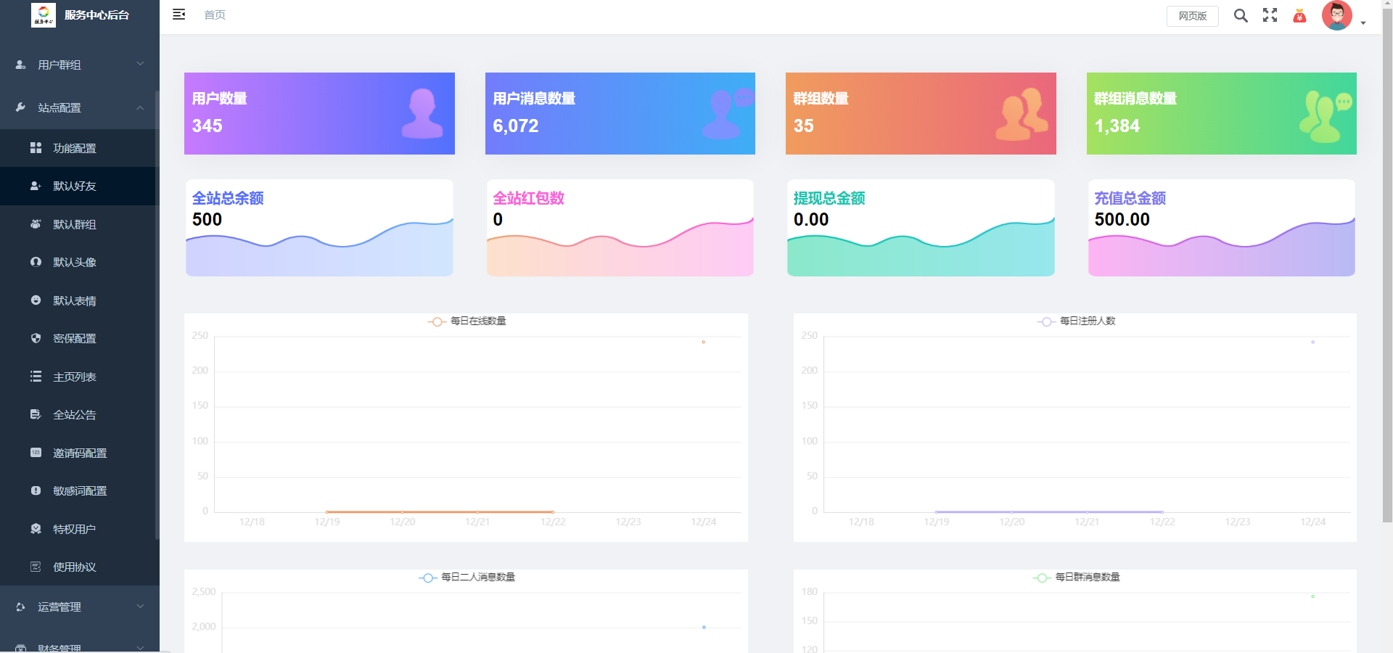The height and width of the screenshot is (653, 1393).
Task: Click the 网页版 button
Action: (x=1193, y=15)
